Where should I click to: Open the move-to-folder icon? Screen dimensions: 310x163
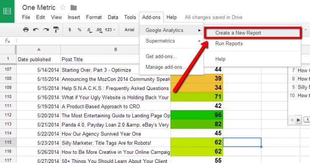click(74, 8)
